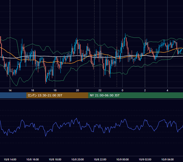Viewport: 183px width, 162px height.
Task: Click the 10/8 16:00 date label
Action: click(33, 159)
